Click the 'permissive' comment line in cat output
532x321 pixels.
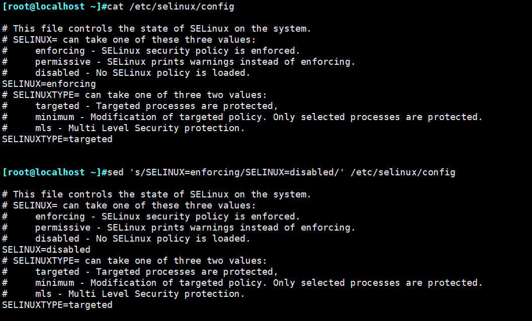[195, 62]
